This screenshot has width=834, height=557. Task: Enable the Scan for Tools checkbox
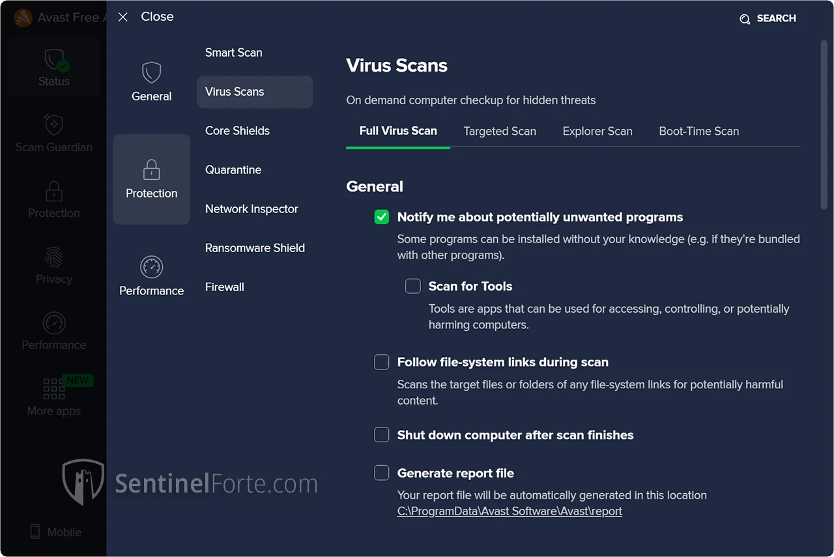(x=413, y=286)
